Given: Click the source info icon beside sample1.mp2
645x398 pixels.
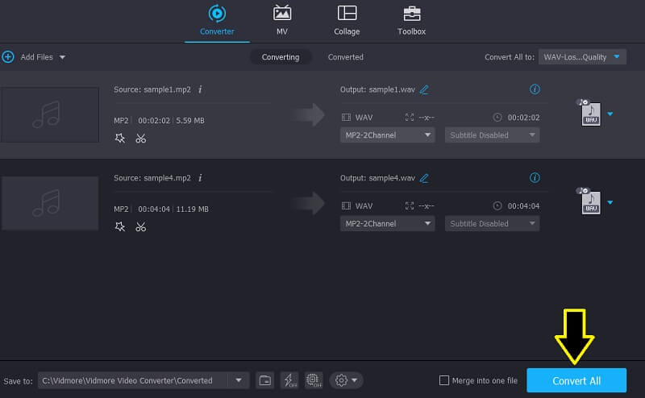Looking at the screenshot, I should pos(200,89).
